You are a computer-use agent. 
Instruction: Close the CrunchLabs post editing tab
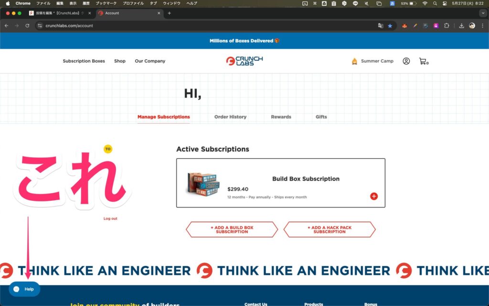coord(89,13)
